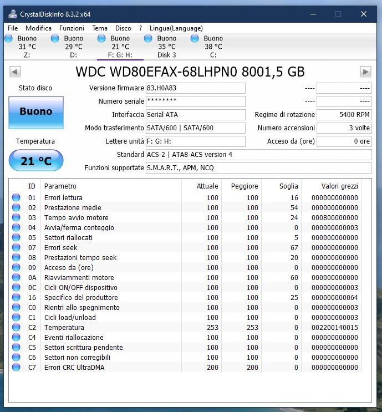Click the blue status orb for drive Z:
The image size is (382, 412).
click(8, 38)
